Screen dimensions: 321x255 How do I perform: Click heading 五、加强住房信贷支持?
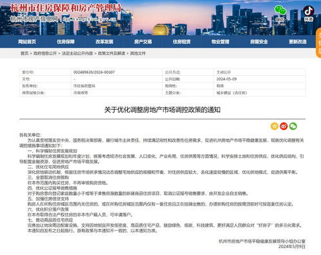tap(48, 198)
